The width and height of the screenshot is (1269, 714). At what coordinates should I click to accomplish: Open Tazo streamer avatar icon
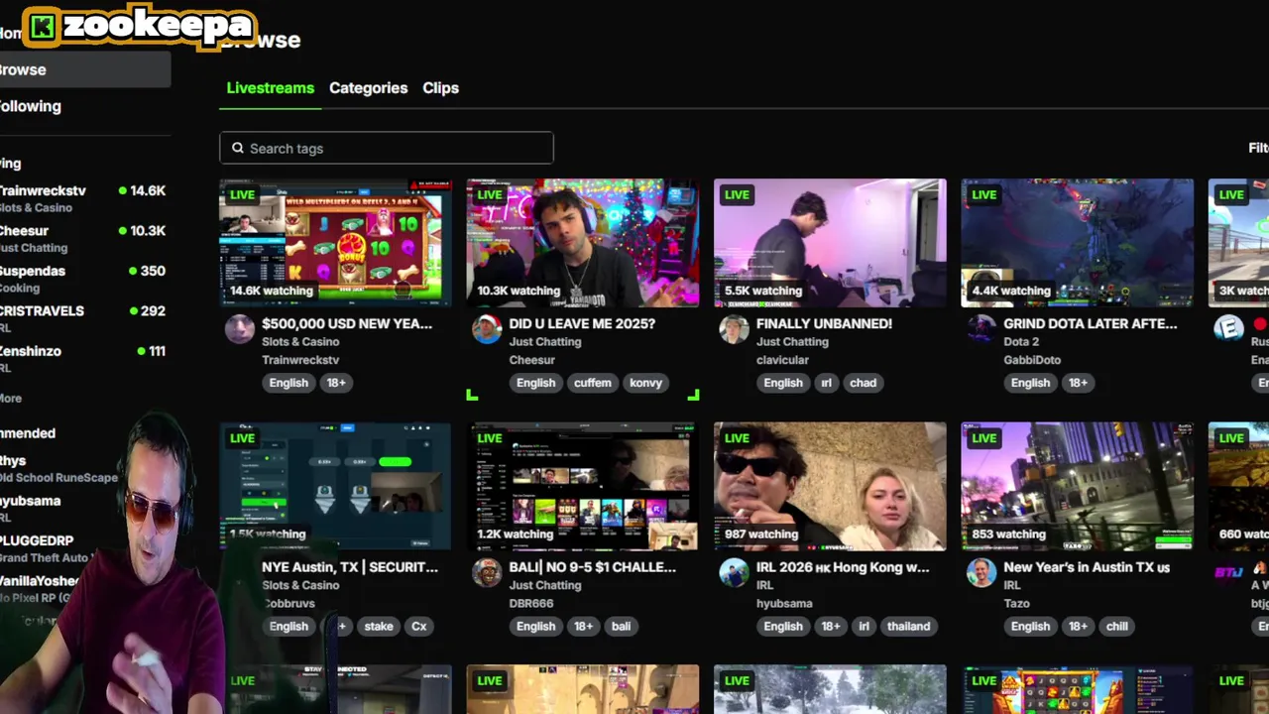point(981,572)
